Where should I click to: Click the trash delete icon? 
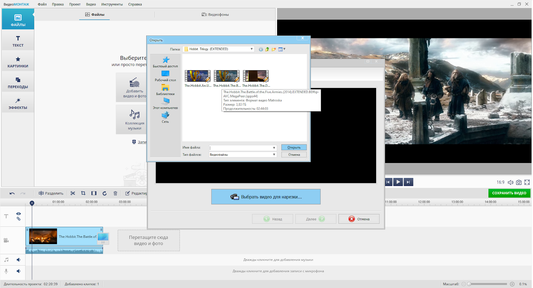115,193
